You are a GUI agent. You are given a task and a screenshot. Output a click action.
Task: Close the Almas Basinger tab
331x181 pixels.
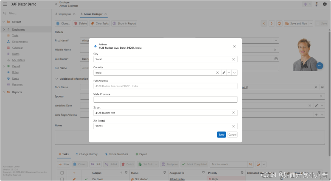[x=106, y=14]
